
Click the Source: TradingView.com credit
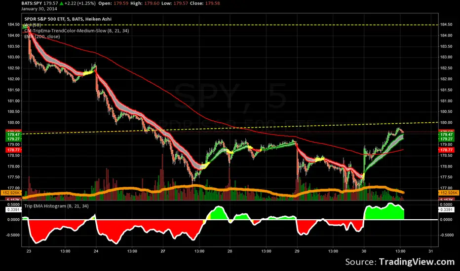click(400, 262)
